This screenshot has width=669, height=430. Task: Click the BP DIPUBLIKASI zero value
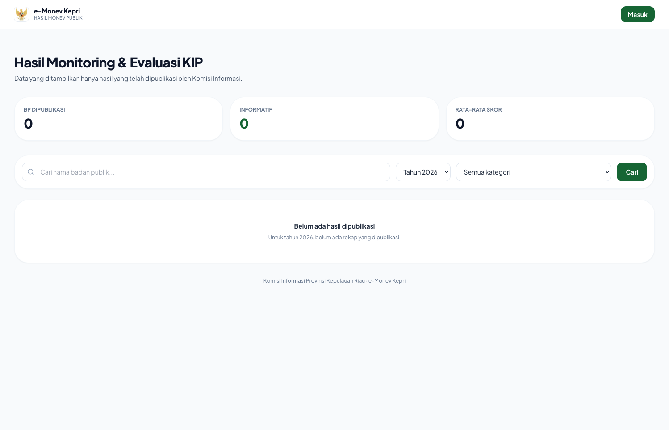point(28,124)
